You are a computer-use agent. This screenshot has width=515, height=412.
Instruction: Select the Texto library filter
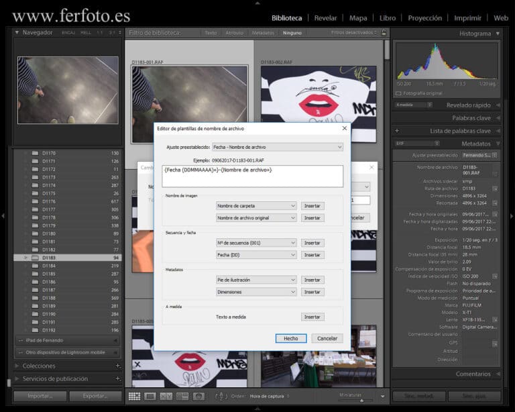point(211,33)
